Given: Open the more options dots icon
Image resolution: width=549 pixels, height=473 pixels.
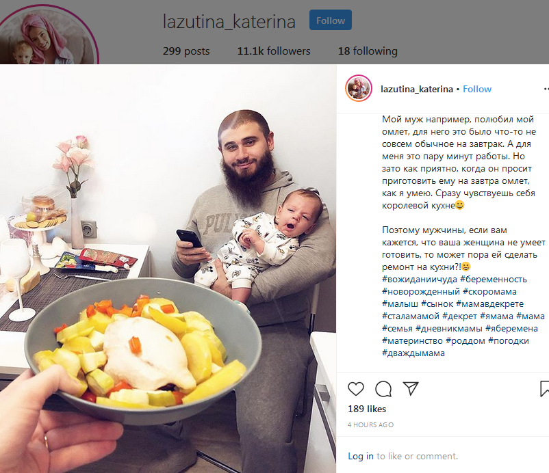Looking at the screenshot, I should pos(546,89).
